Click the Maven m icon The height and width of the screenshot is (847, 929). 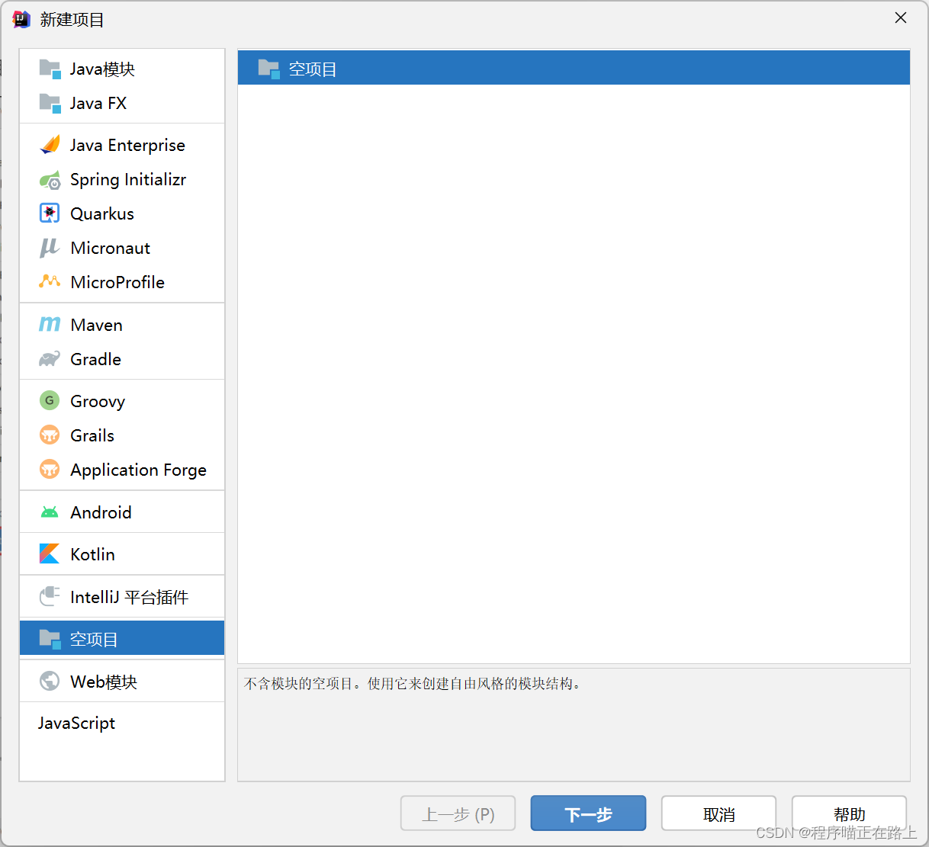50,325
